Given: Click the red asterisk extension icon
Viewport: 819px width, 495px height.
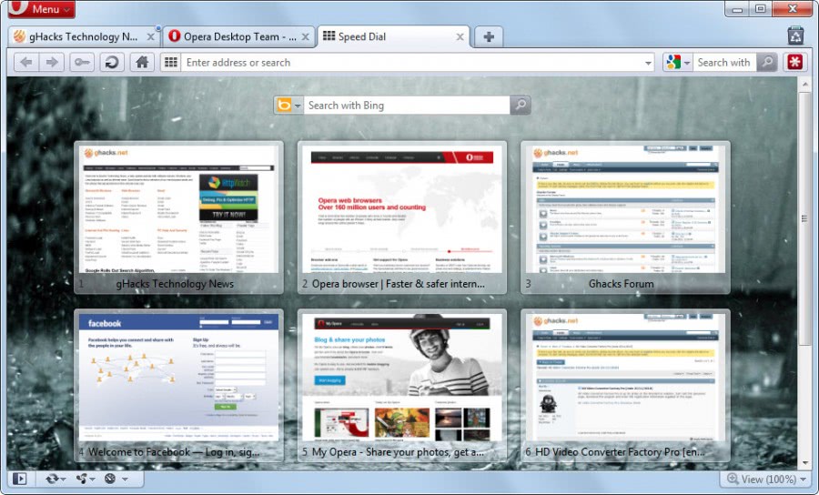Looking at the screenshot, I should click(x=795, y=62).
